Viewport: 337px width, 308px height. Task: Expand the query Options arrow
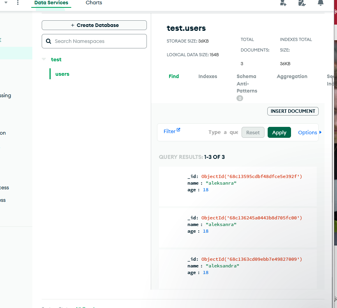320,132
